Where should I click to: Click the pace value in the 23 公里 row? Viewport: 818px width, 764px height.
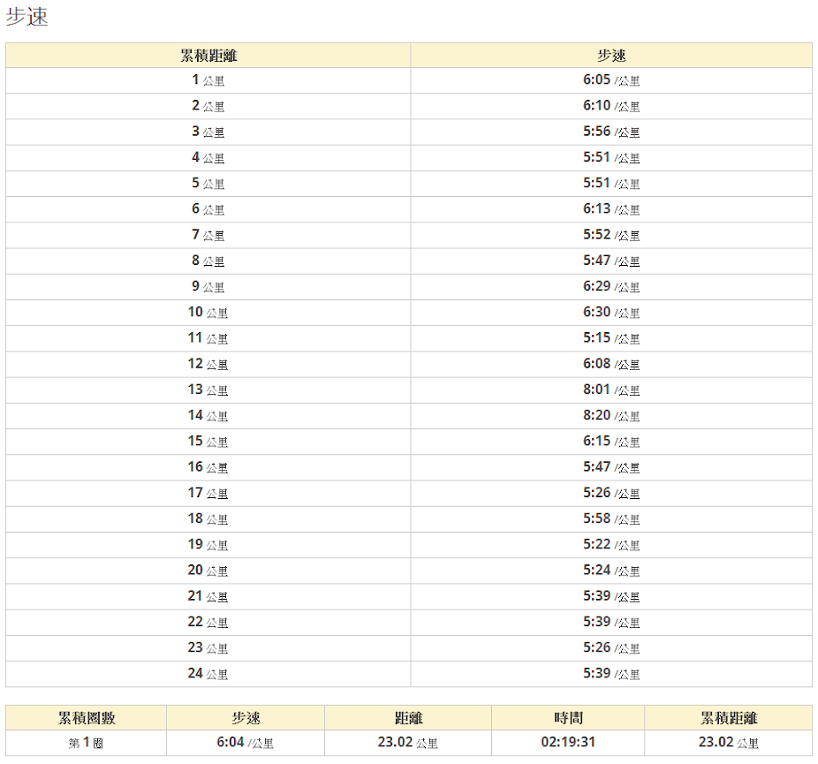tap(611, 648)
